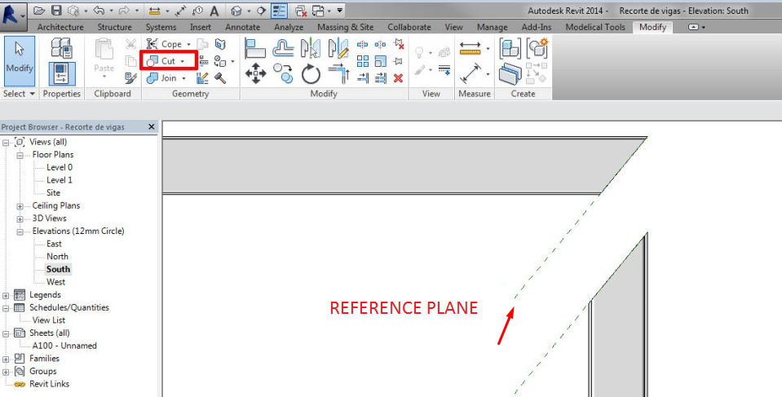Select the Offset tool in Modify panel
The width and height of the screenshot is (782, 397).
pos(283,49)
